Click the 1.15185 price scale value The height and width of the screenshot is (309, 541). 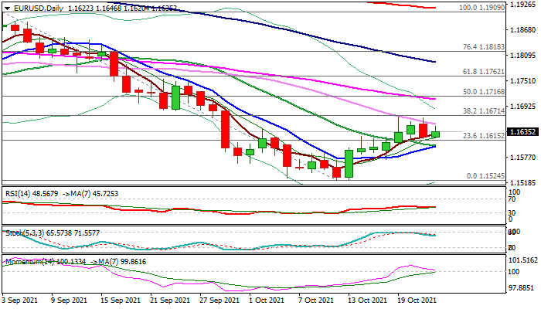tap(523, 182)
